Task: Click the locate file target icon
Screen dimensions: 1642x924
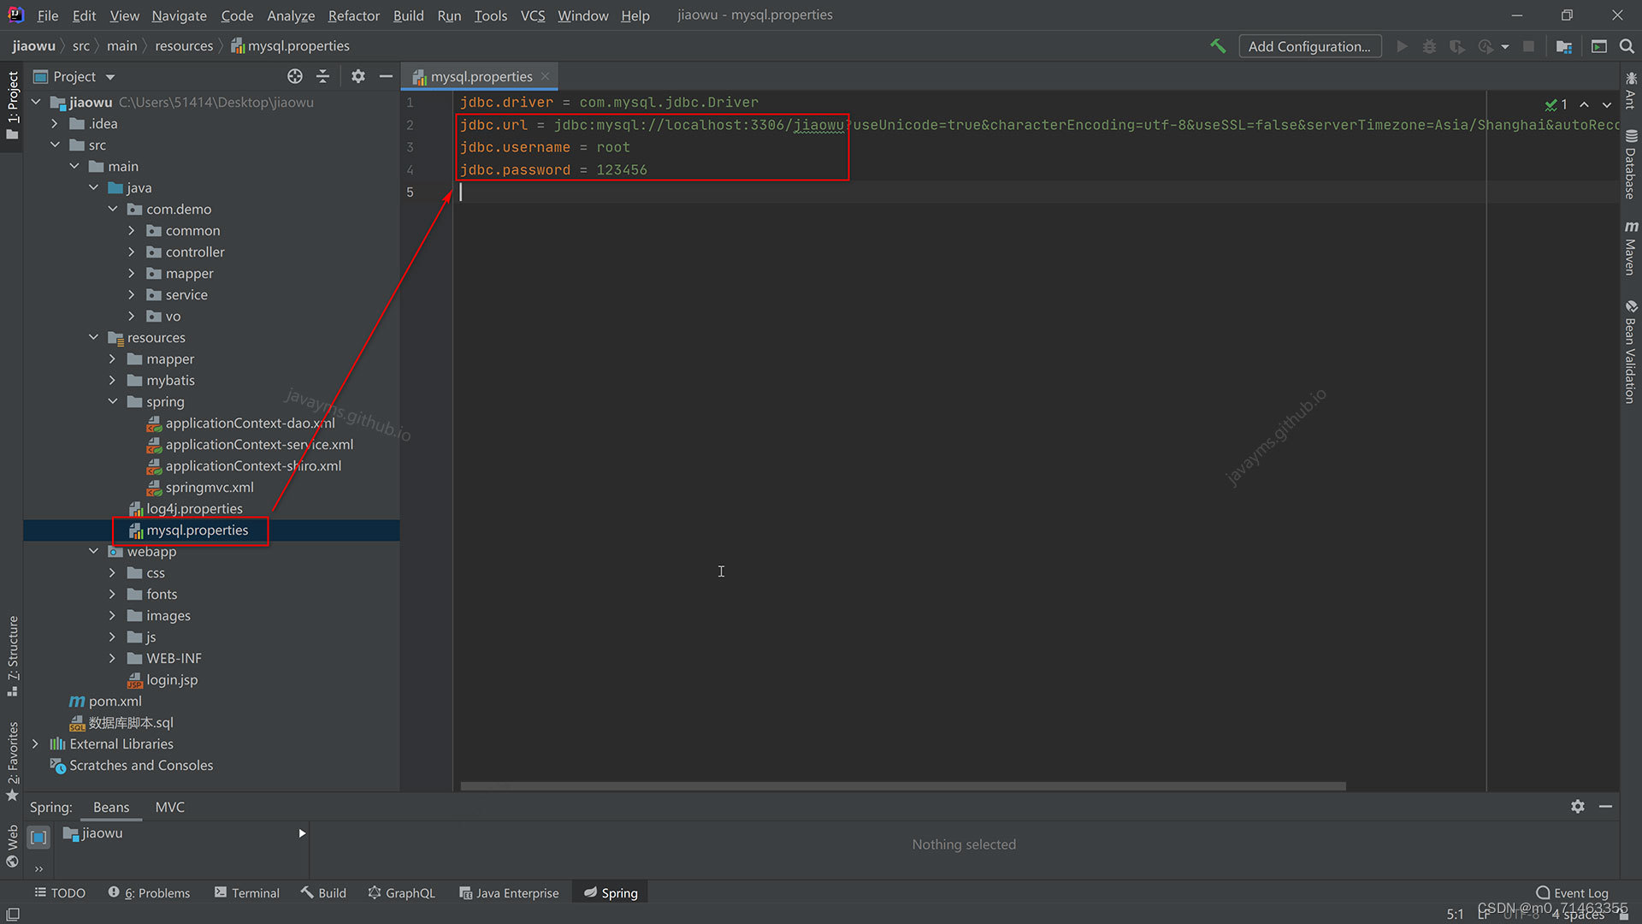Action: coord(295,77)
